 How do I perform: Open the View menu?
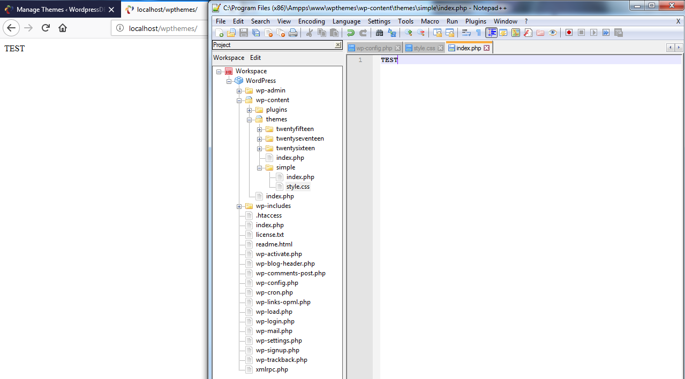[x=284, y=21]
